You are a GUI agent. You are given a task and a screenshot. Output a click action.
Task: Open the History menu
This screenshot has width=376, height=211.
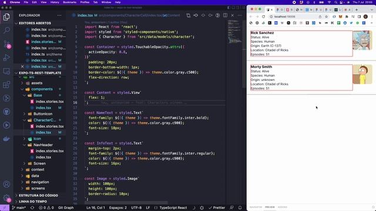click(55, 2)
